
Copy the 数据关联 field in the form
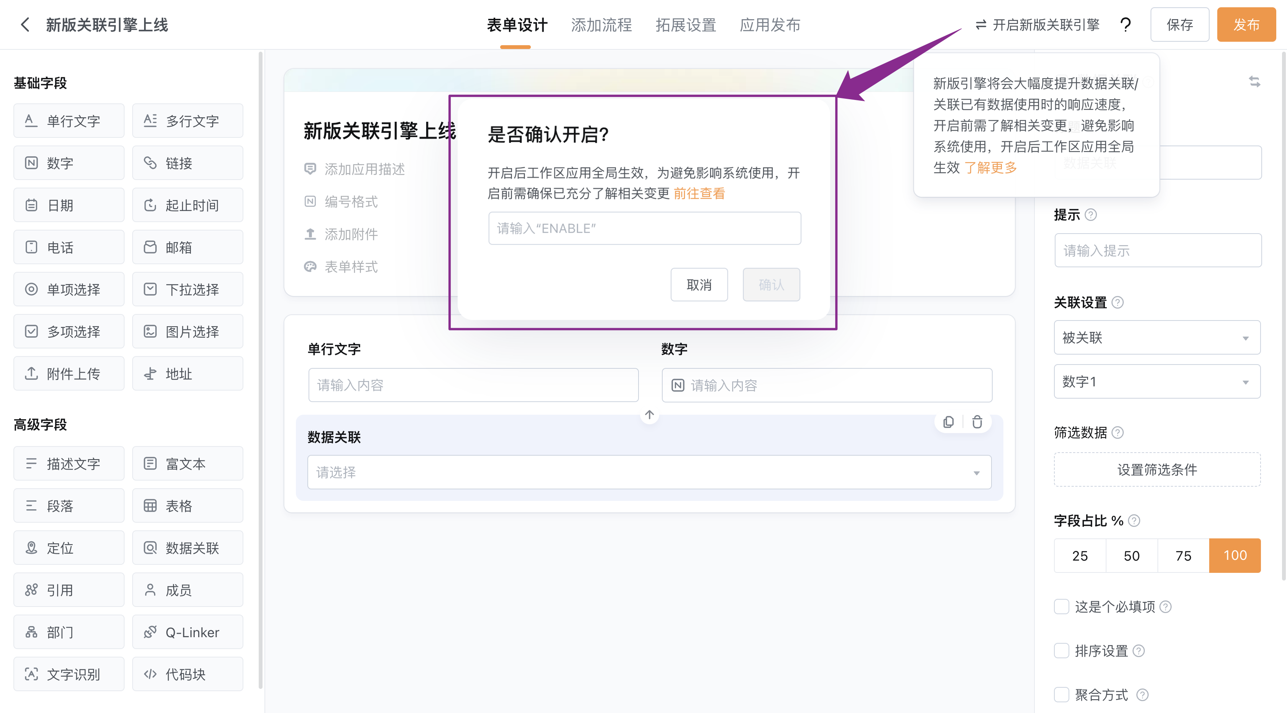click(x=948, y=422)
